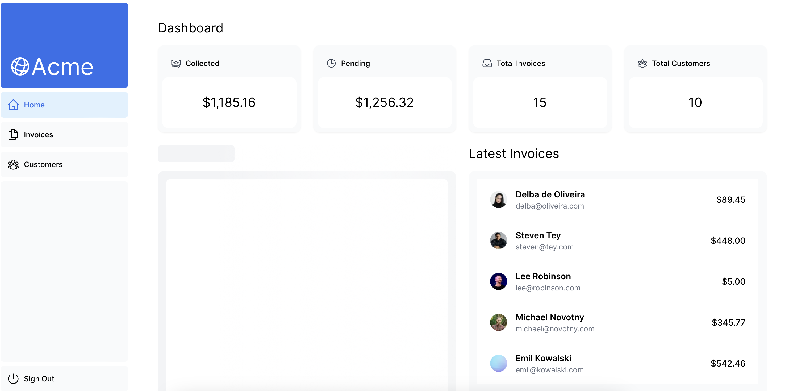This screenshot has width=785, height=391.
Task: Open the Invoices page from sidebar
Action: coord(38,135)
